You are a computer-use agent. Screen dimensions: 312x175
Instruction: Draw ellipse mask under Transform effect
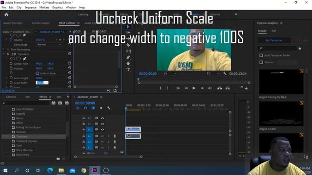12,59
